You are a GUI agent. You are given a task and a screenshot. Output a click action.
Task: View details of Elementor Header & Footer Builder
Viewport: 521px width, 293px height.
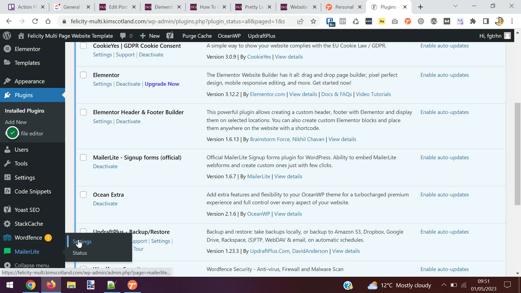tap(342, 139)
